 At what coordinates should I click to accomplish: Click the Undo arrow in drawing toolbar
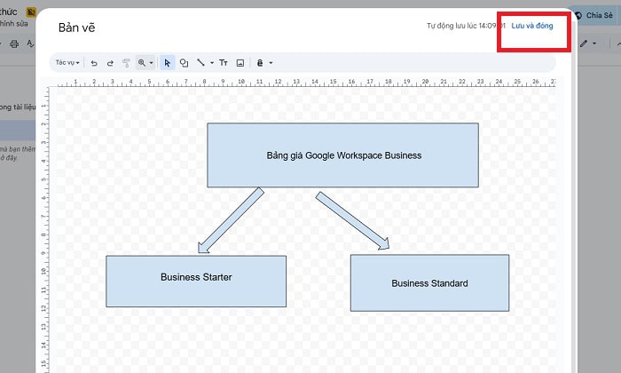[94, 63]
